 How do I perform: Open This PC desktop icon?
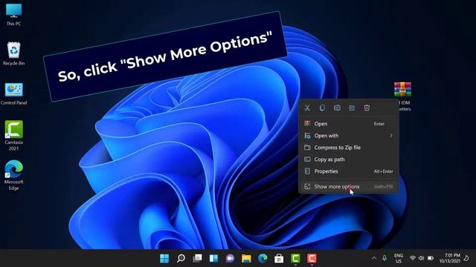[13, 15]
